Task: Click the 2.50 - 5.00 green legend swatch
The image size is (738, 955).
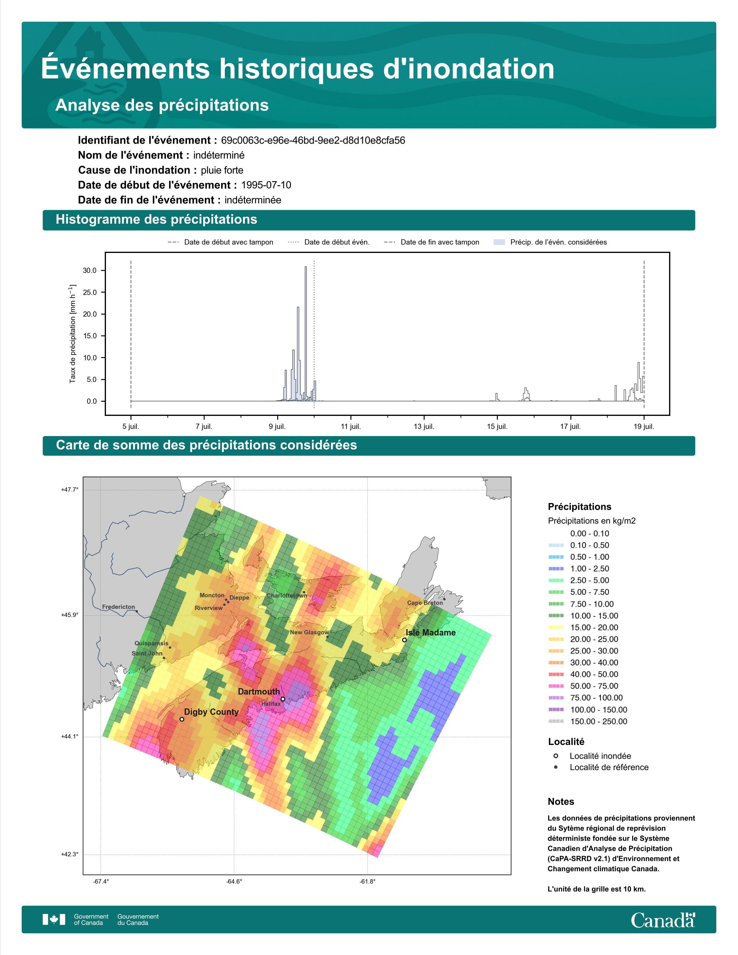Action: pyautogui.click(x=556, y=580)
